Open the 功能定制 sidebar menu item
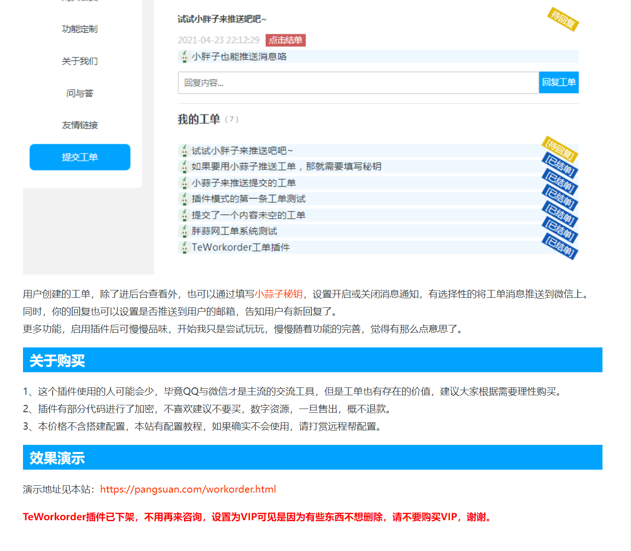The image size is (631, 551). tap(80, 29)
